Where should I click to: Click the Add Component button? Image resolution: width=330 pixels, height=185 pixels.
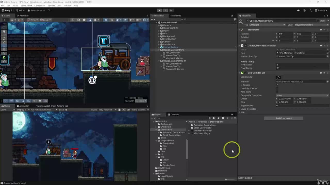click(284, 118)
